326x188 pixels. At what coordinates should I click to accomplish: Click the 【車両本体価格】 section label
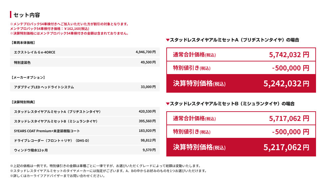click(x=23, y=43)
